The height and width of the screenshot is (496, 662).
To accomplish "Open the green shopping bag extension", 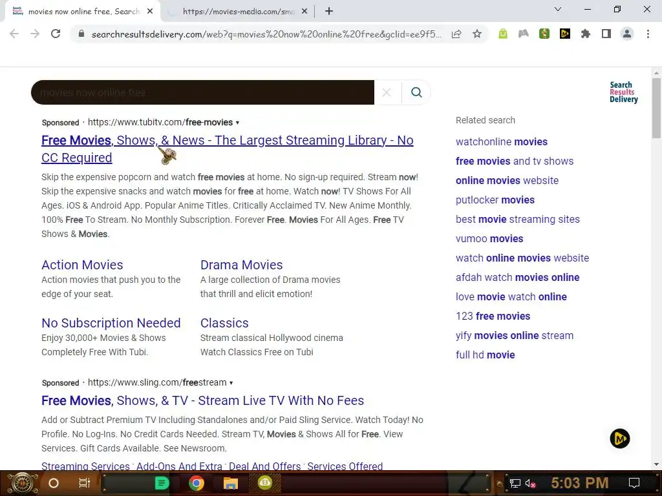I will tap(503, 34).
